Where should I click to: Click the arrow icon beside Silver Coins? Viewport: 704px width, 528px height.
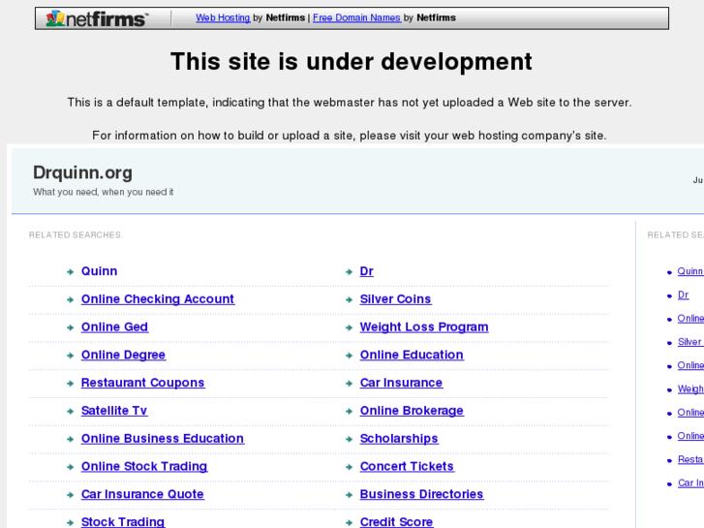pyautogui.click(x=349, y=299)
